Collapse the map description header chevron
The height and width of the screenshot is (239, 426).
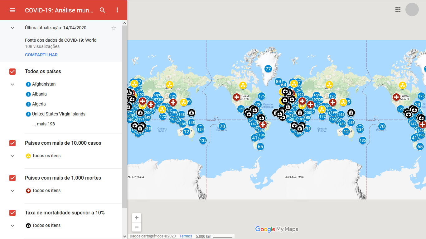[12, 28]
